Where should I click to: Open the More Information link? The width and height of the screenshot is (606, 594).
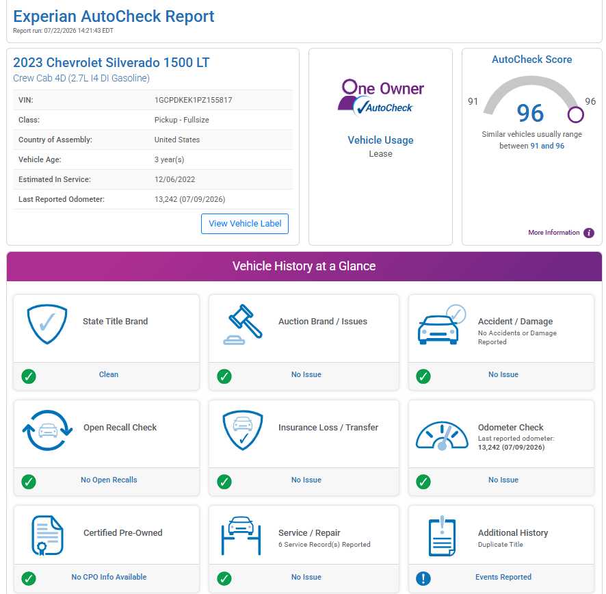tap(553, 233)
